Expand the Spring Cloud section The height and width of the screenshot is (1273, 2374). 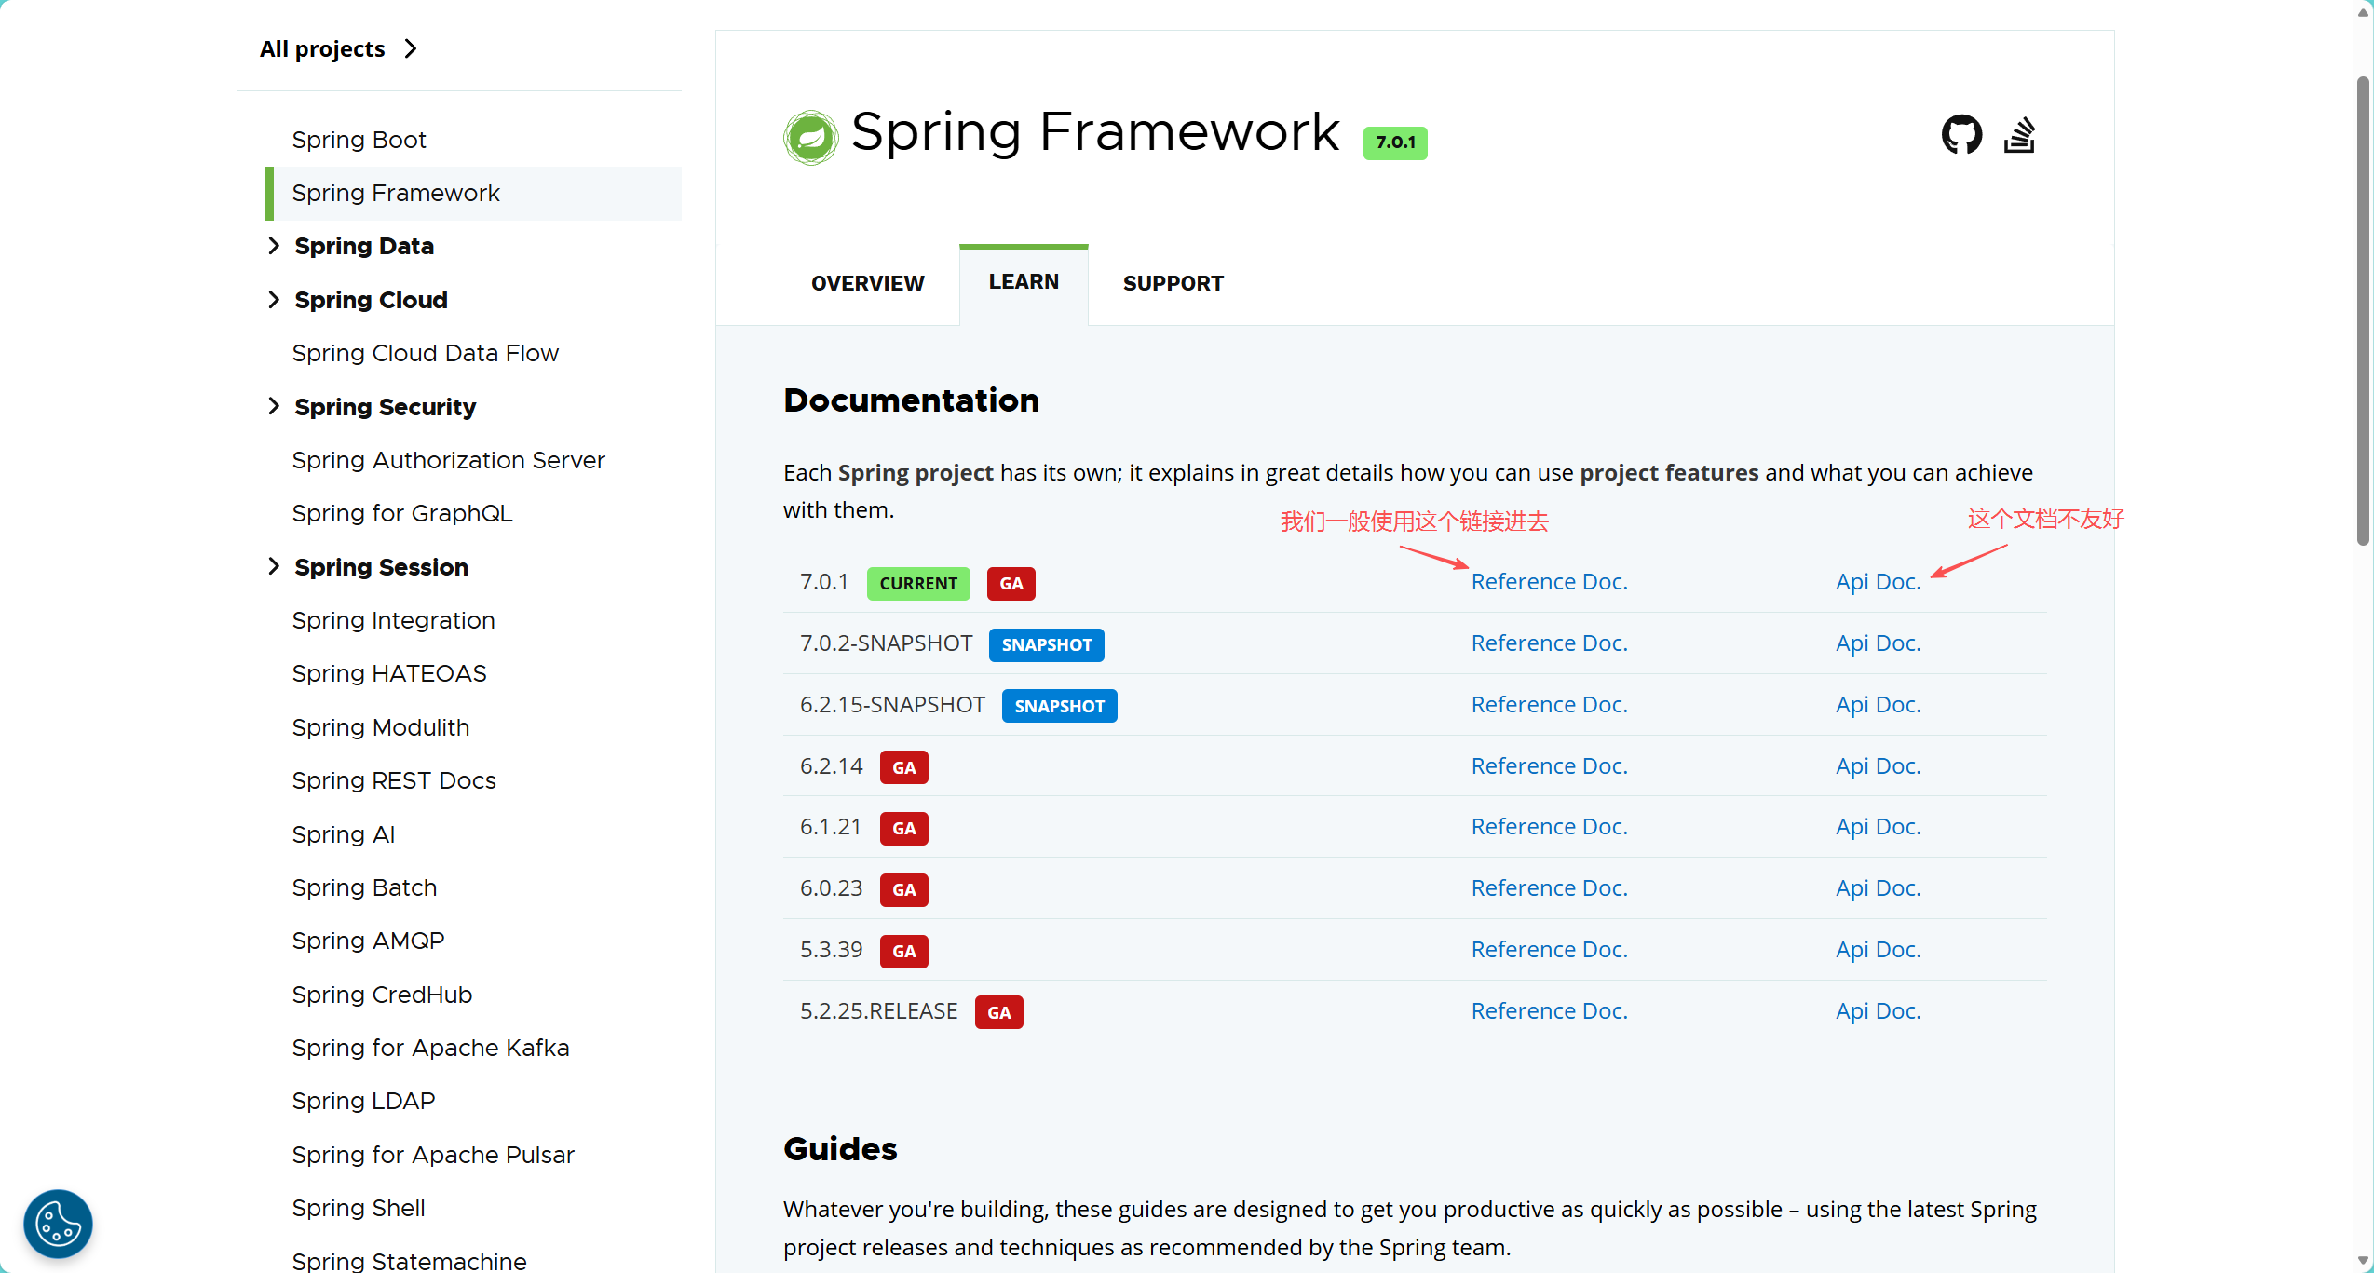[x=274, y=300]
